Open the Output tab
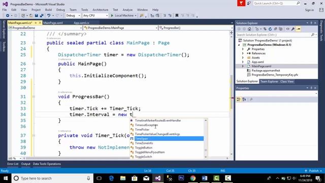325x183 pixels. click(x=26, y=164)
